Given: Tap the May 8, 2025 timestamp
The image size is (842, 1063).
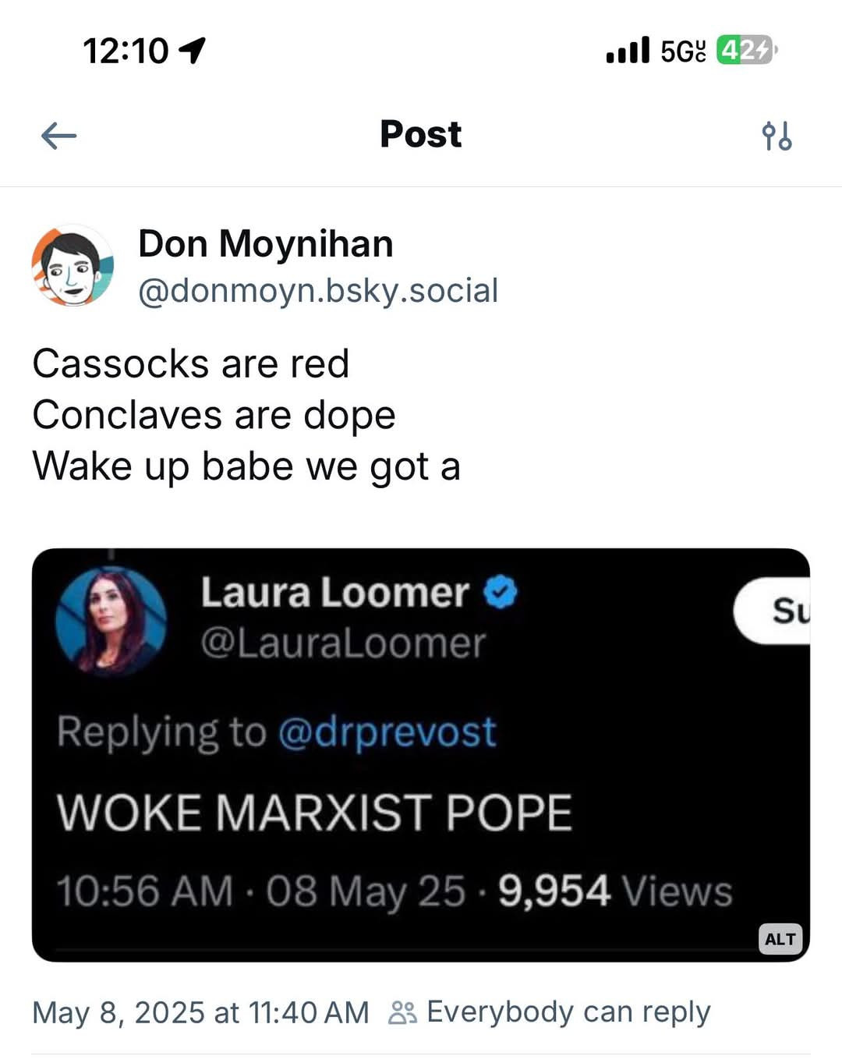Looking at the screenshot, I should pyautogui.click(x=200, y=1012).
